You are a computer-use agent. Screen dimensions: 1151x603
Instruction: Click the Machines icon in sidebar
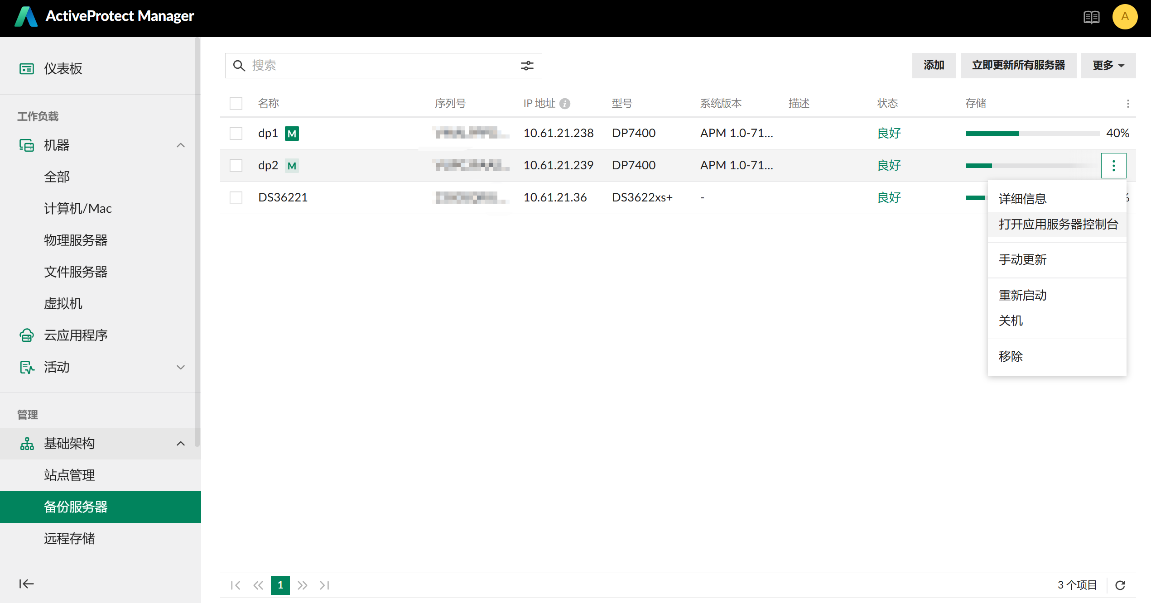pyautogui.click(x=27, y=145)
